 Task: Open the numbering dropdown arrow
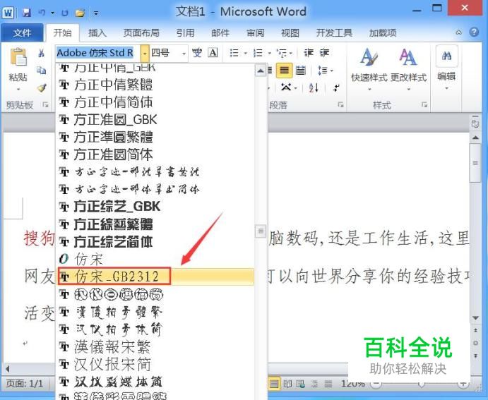click(269, 53)
